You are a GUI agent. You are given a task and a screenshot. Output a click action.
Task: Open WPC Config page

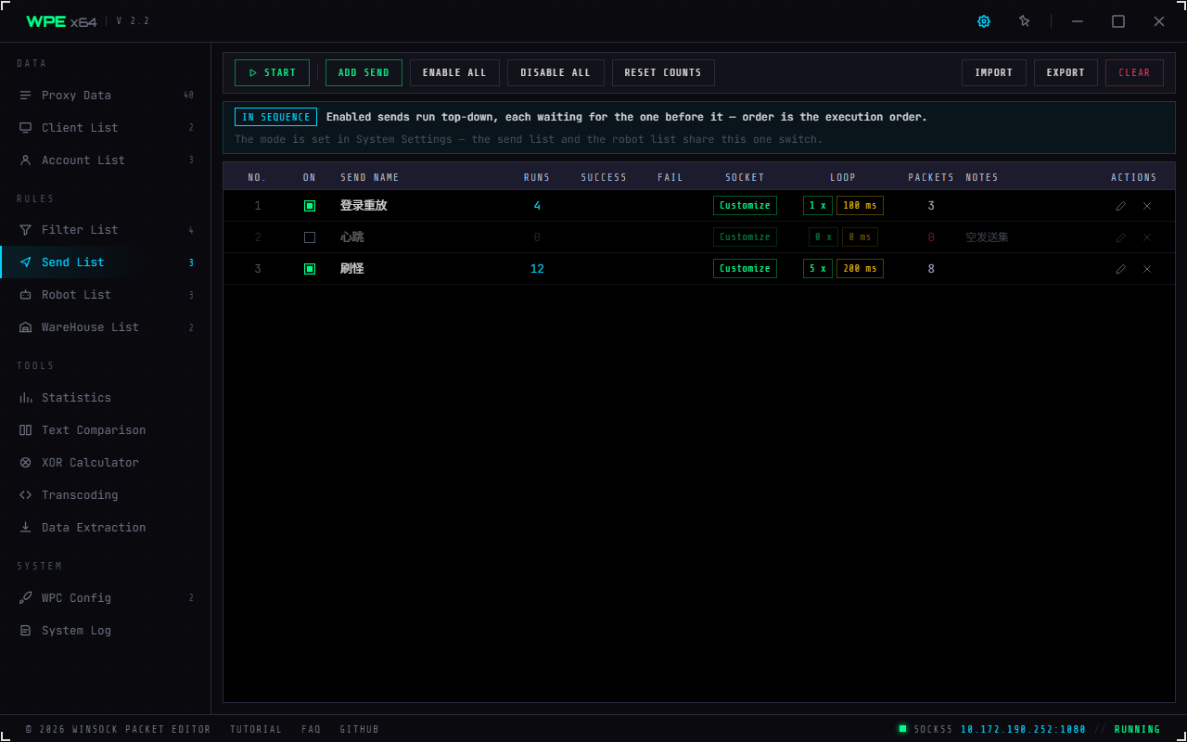tap(106, 598)
